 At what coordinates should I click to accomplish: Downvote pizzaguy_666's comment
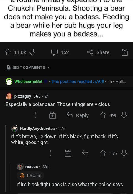pyautogui.click(x=124, y=115)
